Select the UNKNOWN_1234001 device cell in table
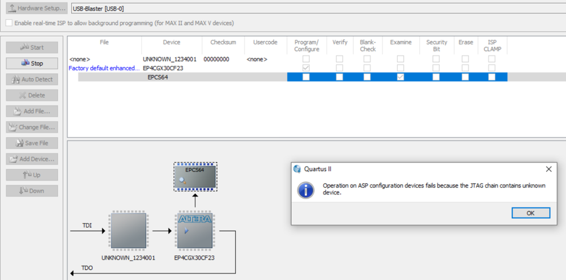 (169, 60)
